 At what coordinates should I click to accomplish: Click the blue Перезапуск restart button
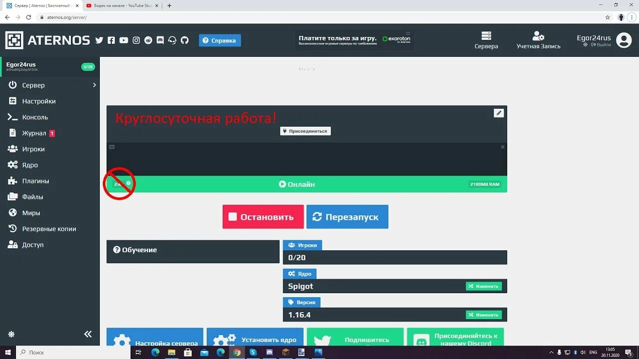[x=347, y=217]
